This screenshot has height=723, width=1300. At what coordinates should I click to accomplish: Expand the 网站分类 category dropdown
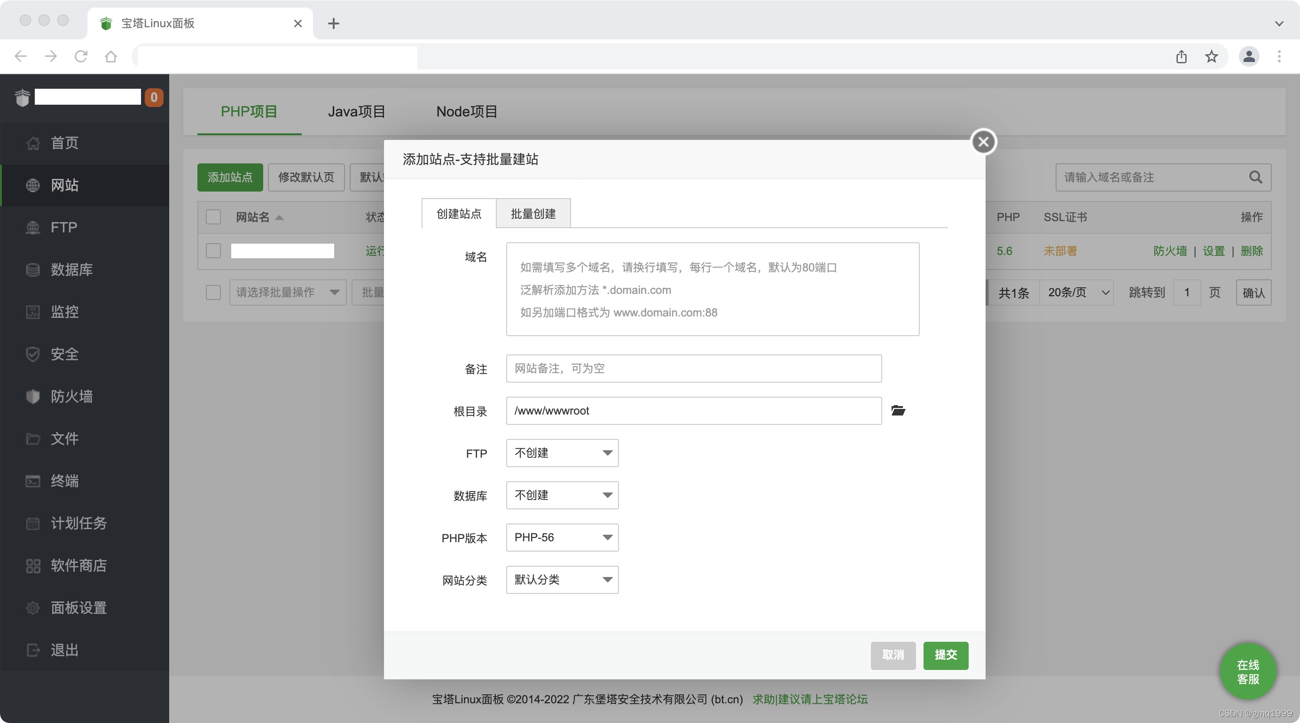click(562, 580)
